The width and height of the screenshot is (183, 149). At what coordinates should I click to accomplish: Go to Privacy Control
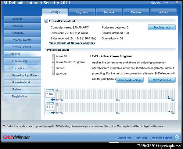23,47
